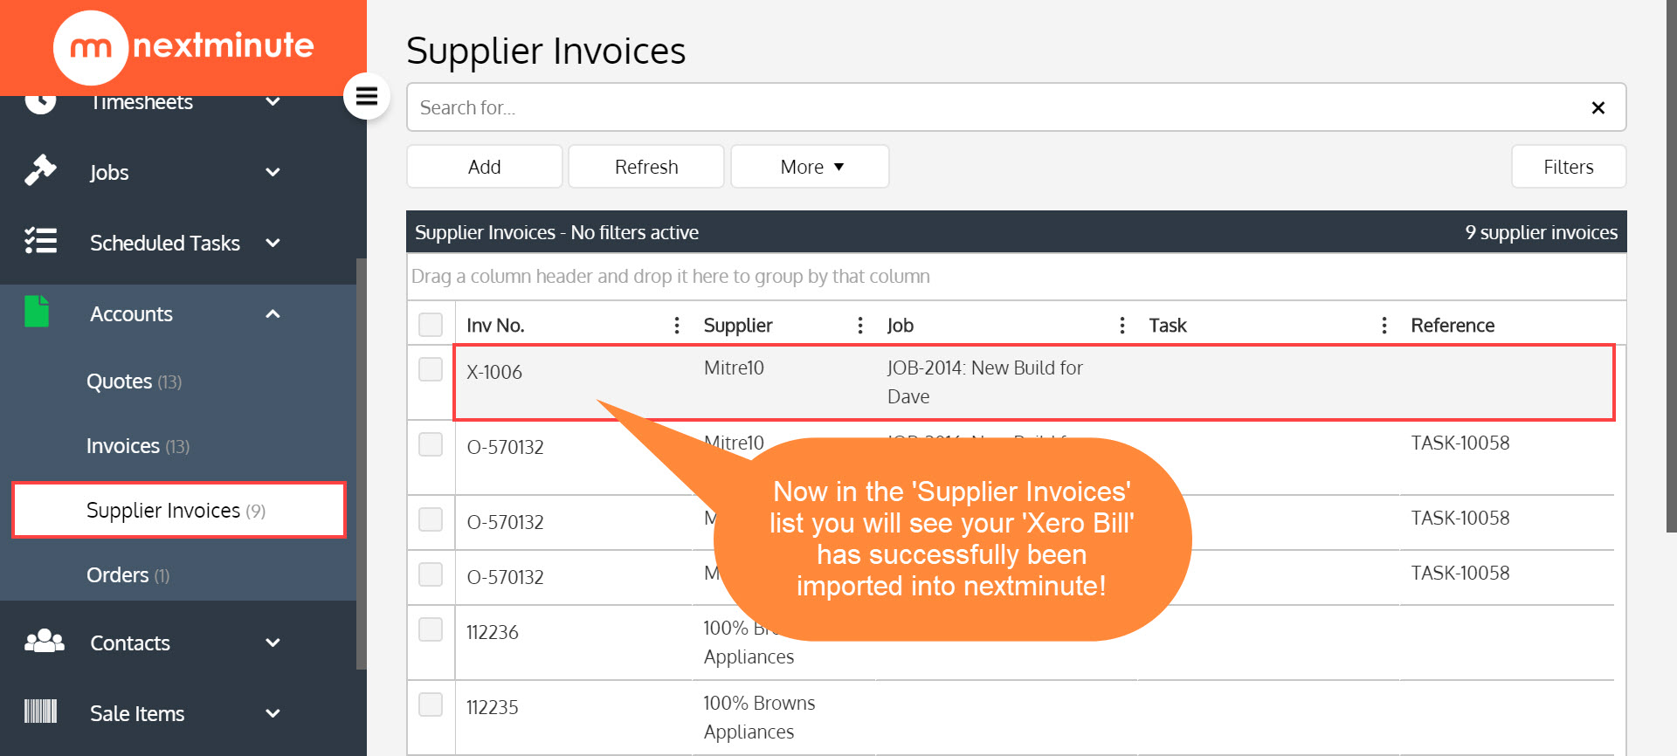Screen dimensions: 1677x756
Task: Select checkbox of first O-570132 row
Action: 431,444
